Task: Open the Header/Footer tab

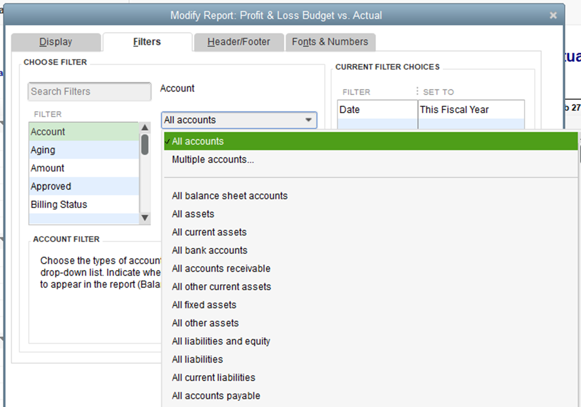Action: (x=238, y=42)
